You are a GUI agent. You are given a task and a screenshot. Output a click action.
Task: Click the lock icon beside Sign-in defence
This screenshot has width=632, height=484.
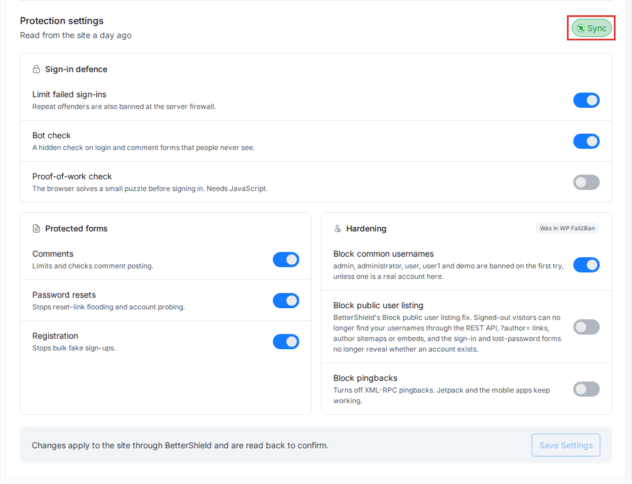[36, 69]
